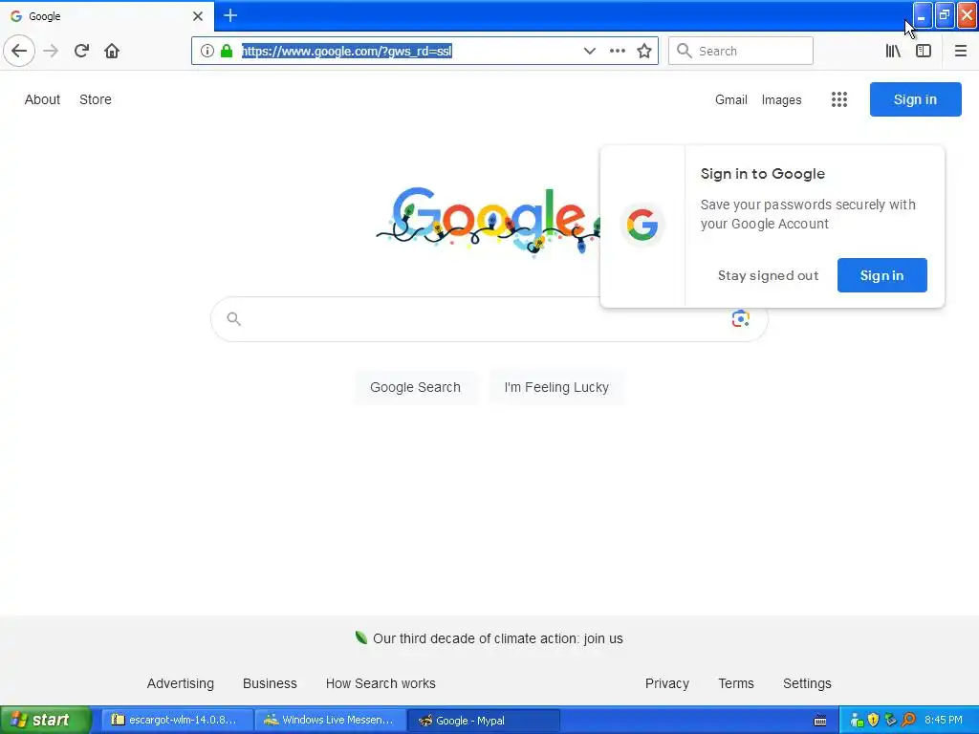Select Google - Mypal taskbar button
Viewport: 979px width, 734px height.
click(x=483, y=721)
